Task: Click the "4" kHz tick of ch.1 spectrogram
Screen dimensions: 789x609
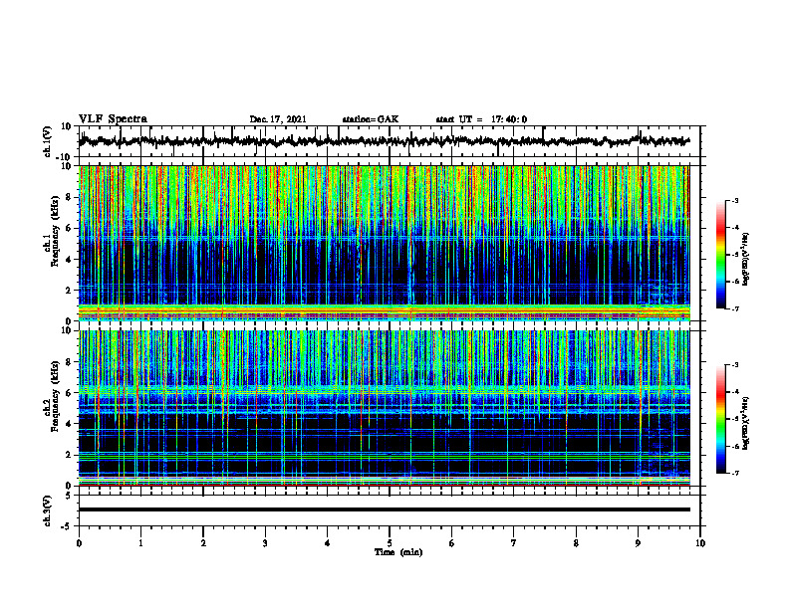Action: 69,260
